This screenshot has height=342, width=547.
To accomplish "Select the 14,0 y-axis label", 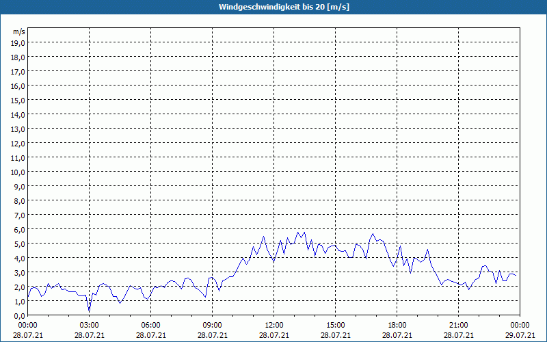I will point(18,114).
